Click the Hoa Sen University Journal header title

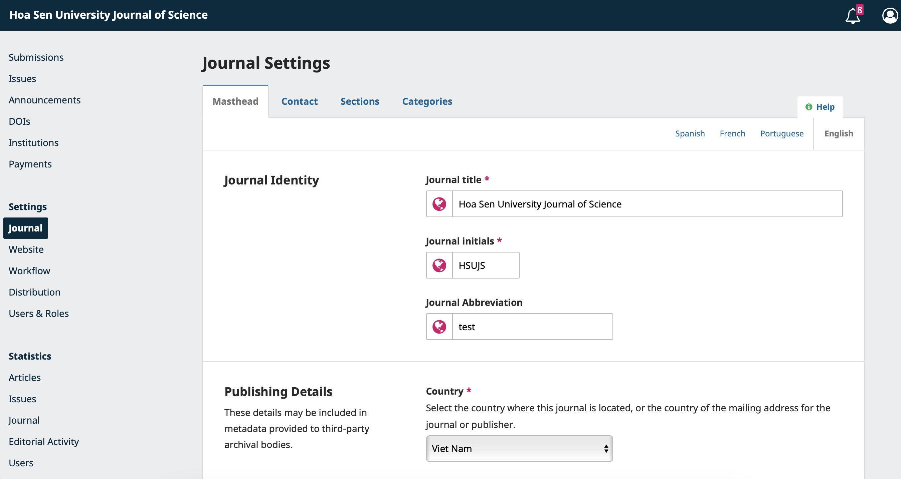(x=109, y=15)
